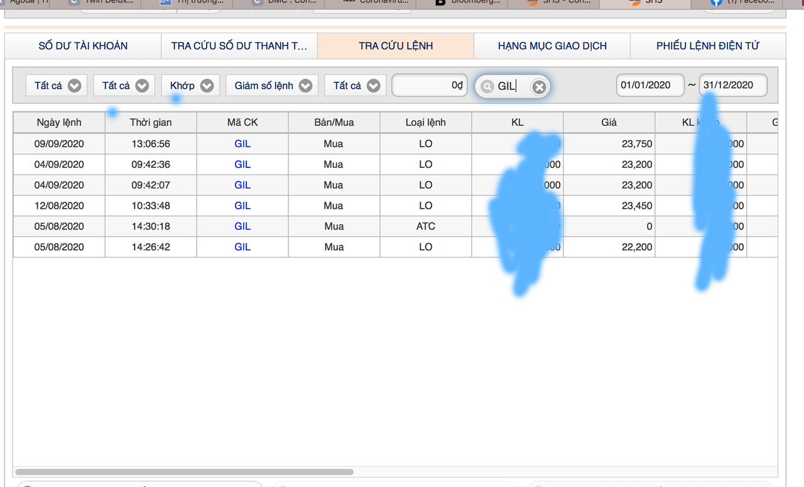Select the price cell 22,200
Image resolution: width=804 pixels, height=487 pixels.
(609, 247)
